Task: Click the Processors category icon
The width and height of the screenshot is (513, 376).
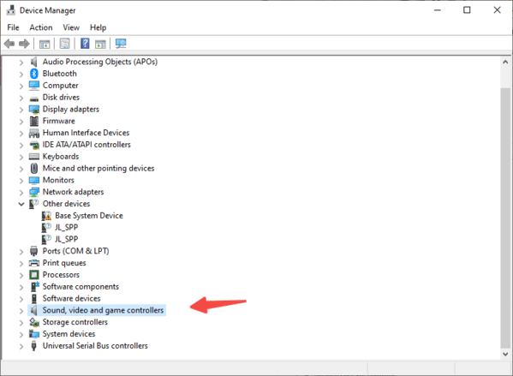Action: click(x=34, y=275)
